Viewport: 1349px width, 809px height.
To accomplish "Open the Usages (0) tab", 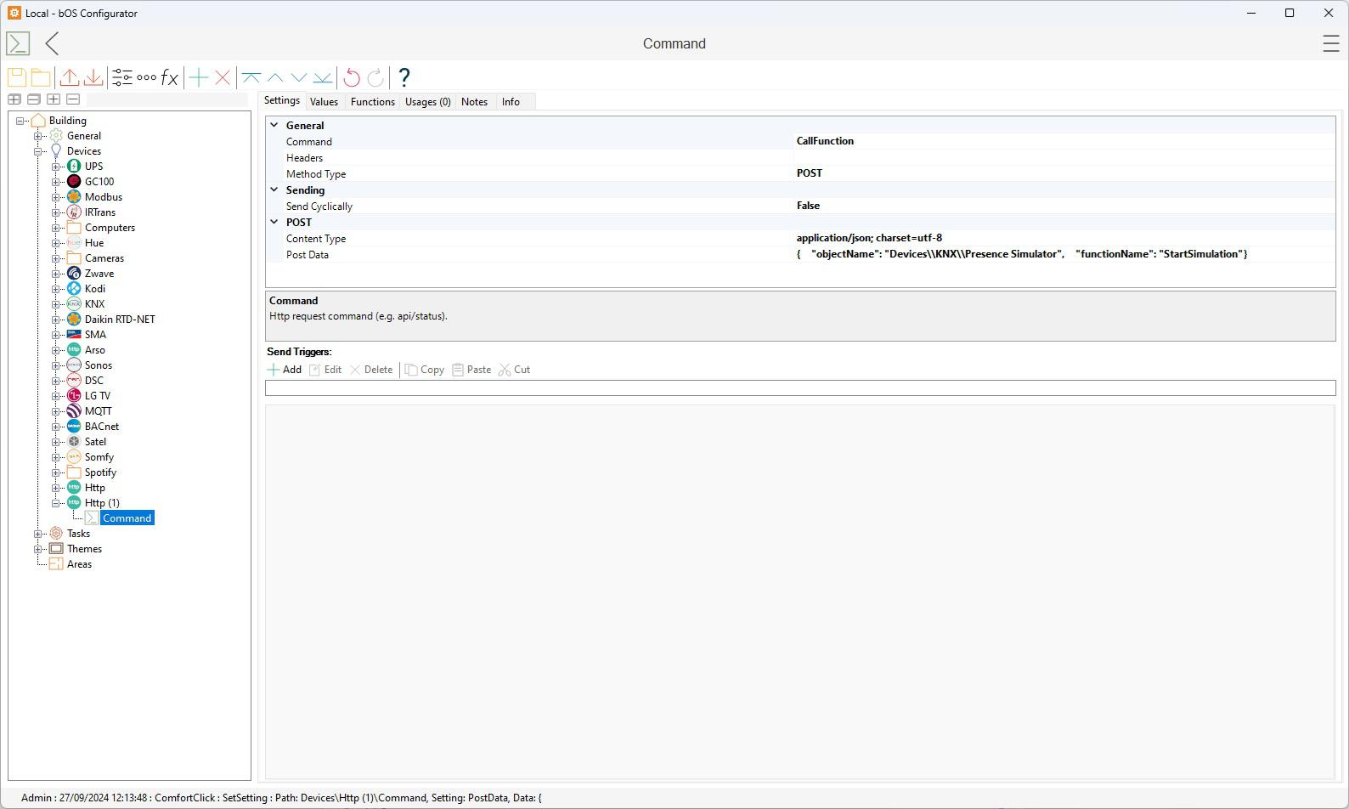I will tap(428, 102).
